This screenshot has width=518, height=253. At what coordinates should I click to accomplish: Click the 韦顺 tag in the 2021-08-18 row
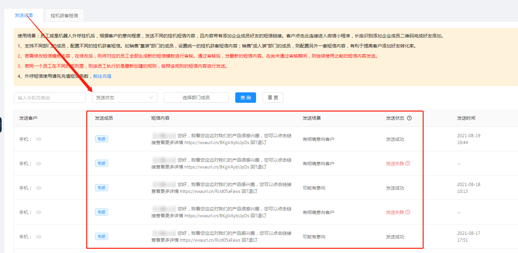[x=102, y=188]
